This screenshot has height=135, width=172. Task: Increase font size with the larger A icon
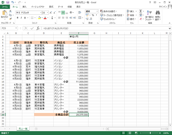click(x=51, y=13)
